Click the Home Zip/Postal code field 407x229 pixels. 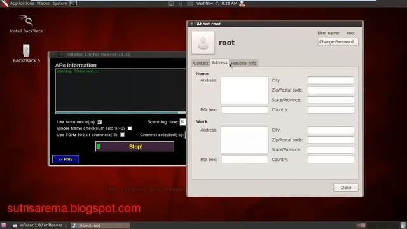pyautogui.click(x=330, y=90)
